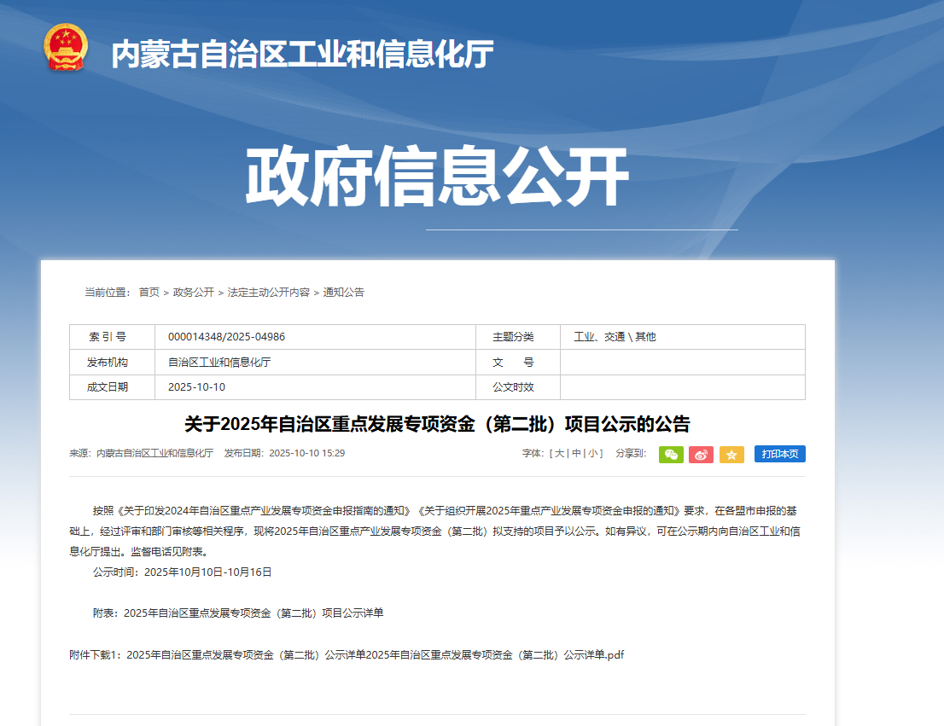The width and height of the screenshot is (944, 726).
Task: Go to 首页 in breadcrumb
Action: [x=149, y=293]
